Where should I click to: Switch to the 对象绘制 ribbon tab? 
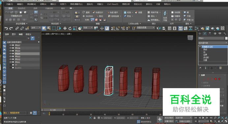tap(49, 8)
